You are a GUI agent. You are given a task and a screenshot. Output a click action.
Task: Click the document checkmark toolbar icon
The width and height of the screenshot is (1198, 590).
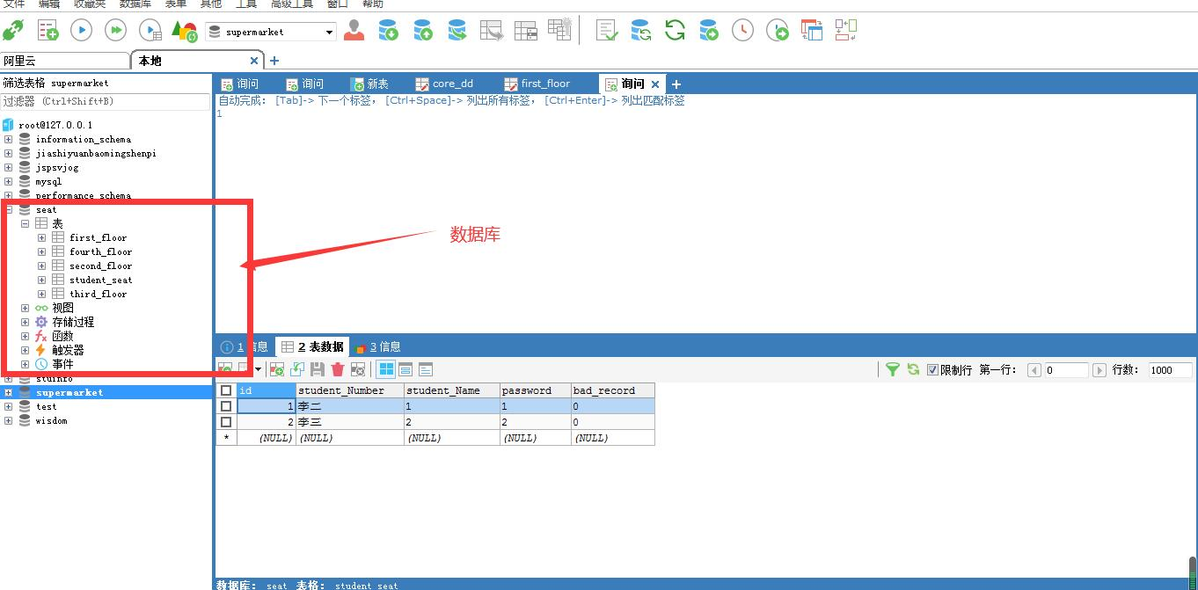click(606, 31)
